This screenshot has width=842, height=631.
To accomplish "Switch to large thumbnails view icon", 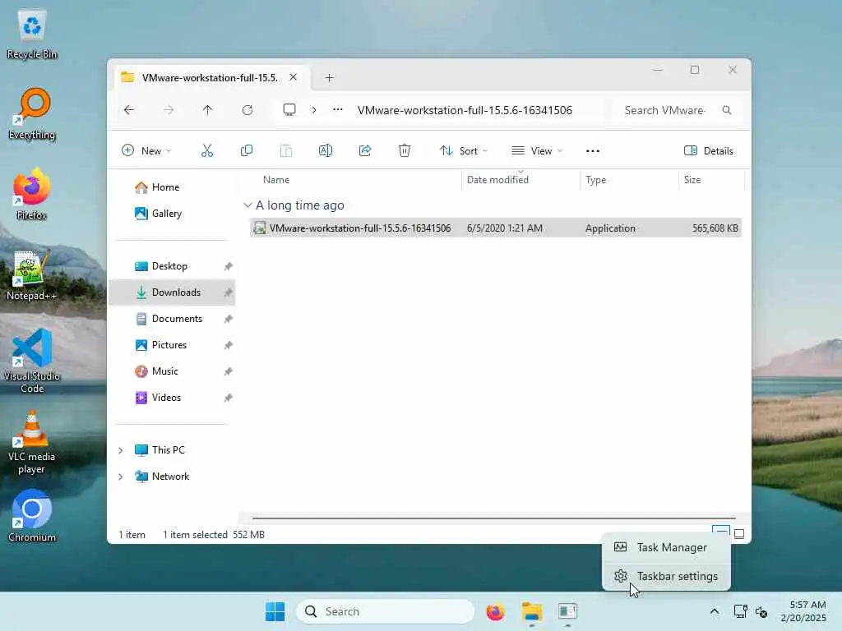I will [739, 534].
